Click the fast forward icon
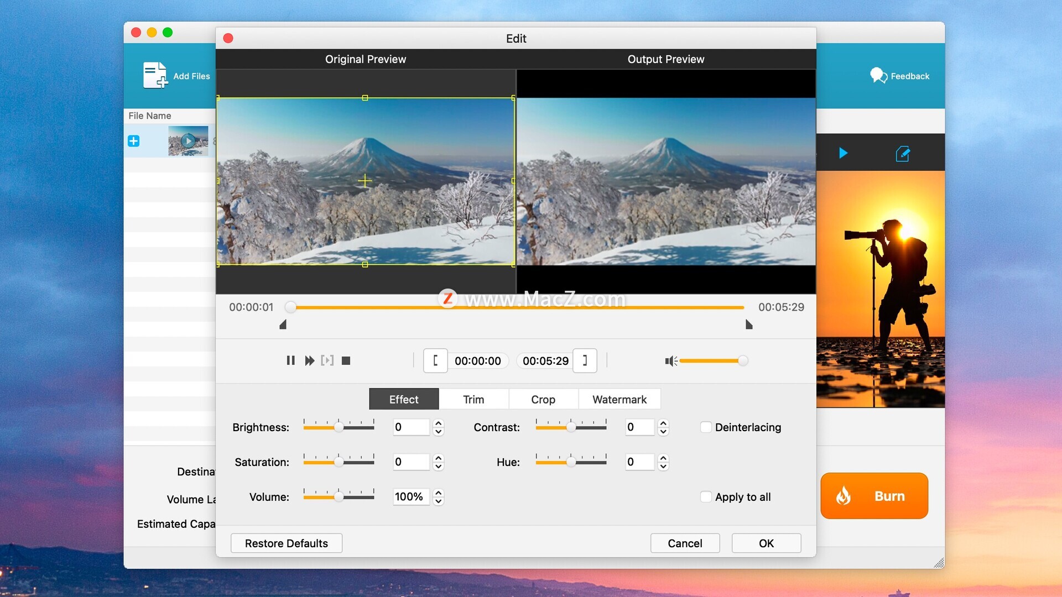 [309, 360]
